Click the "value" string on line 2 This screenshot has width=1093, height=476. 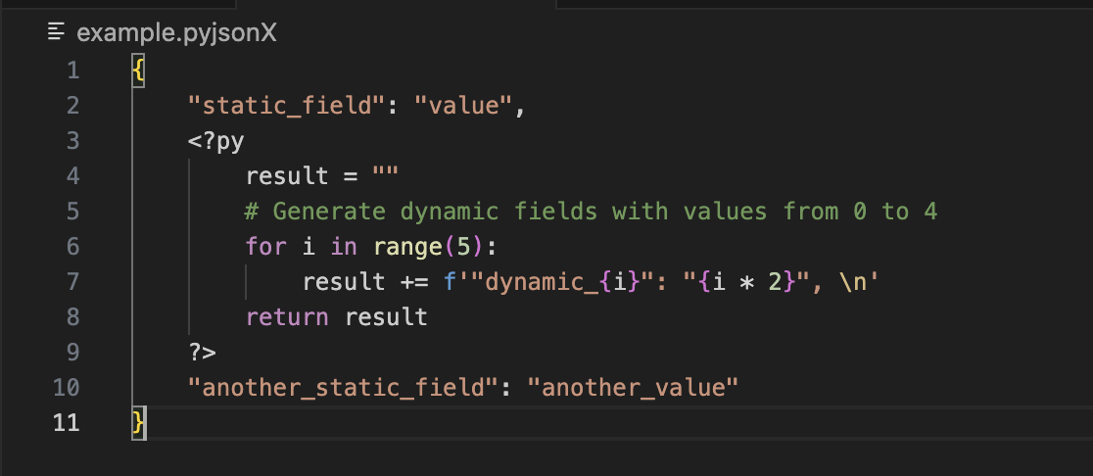click(x=470, y=106)
